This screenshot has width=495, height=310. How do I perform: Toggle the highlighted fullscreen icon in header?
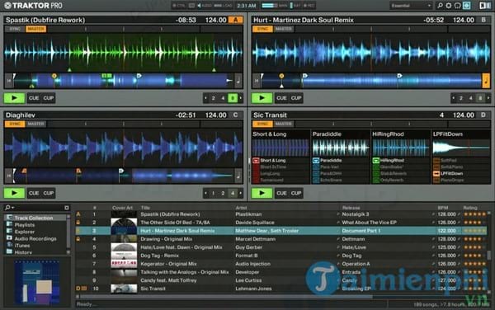click(467, 6)
